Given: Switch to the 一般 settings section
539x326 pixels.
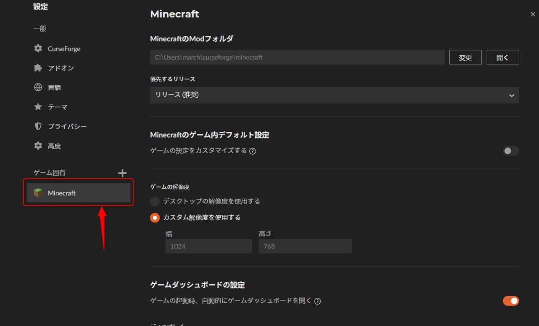Looking at the screenshot, I should [x=38, y=29].
